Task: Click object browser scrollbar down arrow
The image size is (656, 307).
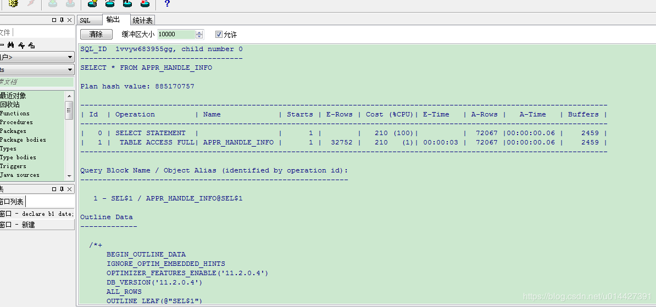Action: [x=69, y=176]
